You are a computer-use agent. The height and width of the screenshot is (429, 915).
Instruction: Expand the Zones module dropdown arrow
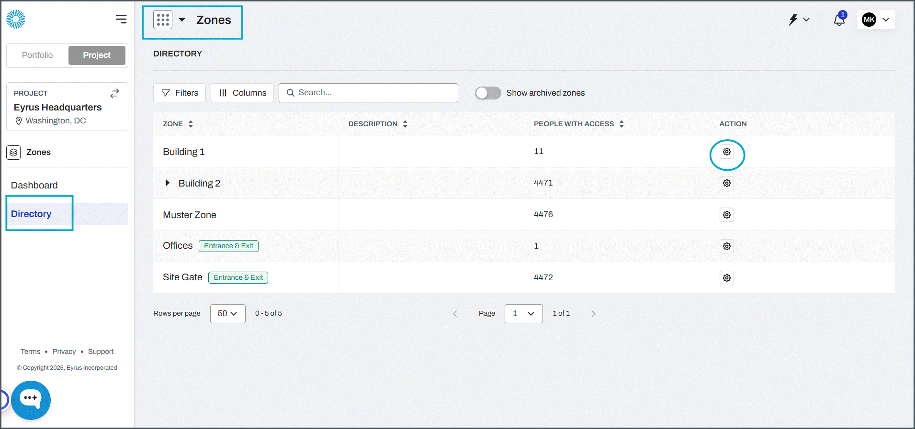pyautogui.click(x=182, y=20)
